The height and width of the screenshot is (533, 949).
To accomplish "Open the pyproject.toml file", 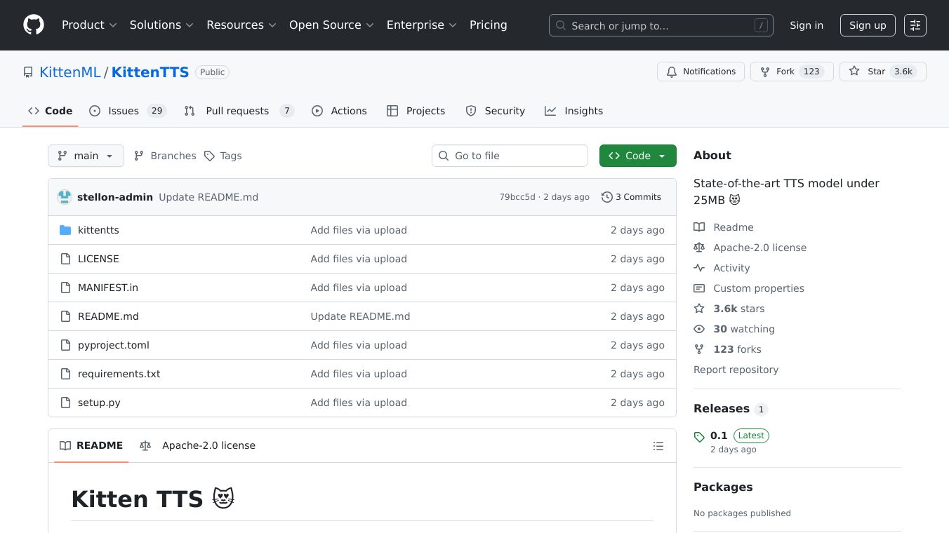I will tap(114, 345).
